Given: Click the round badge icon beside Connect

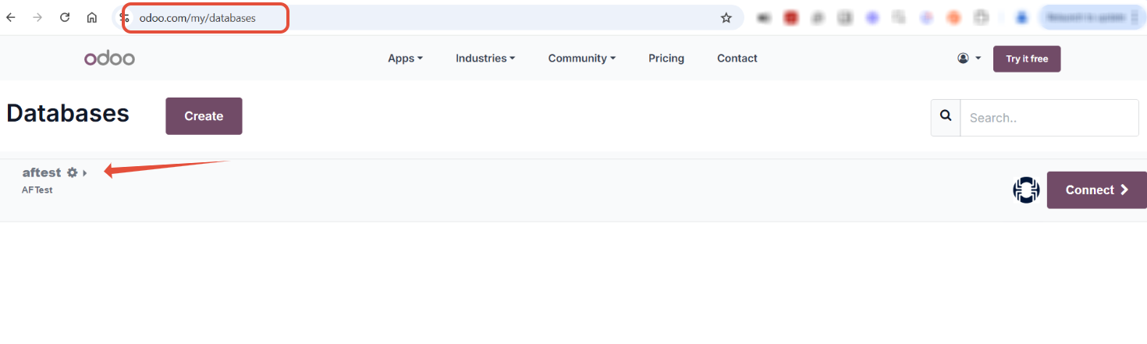Looking at the screenshot, I should pos(1026,190).
